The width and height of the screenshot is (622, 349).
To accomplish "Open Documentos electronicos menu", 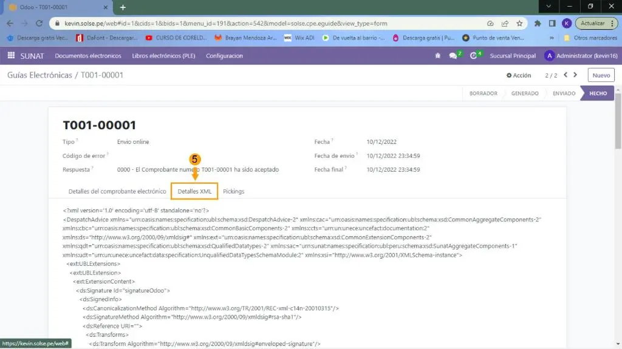I will [x=88, y=56].
